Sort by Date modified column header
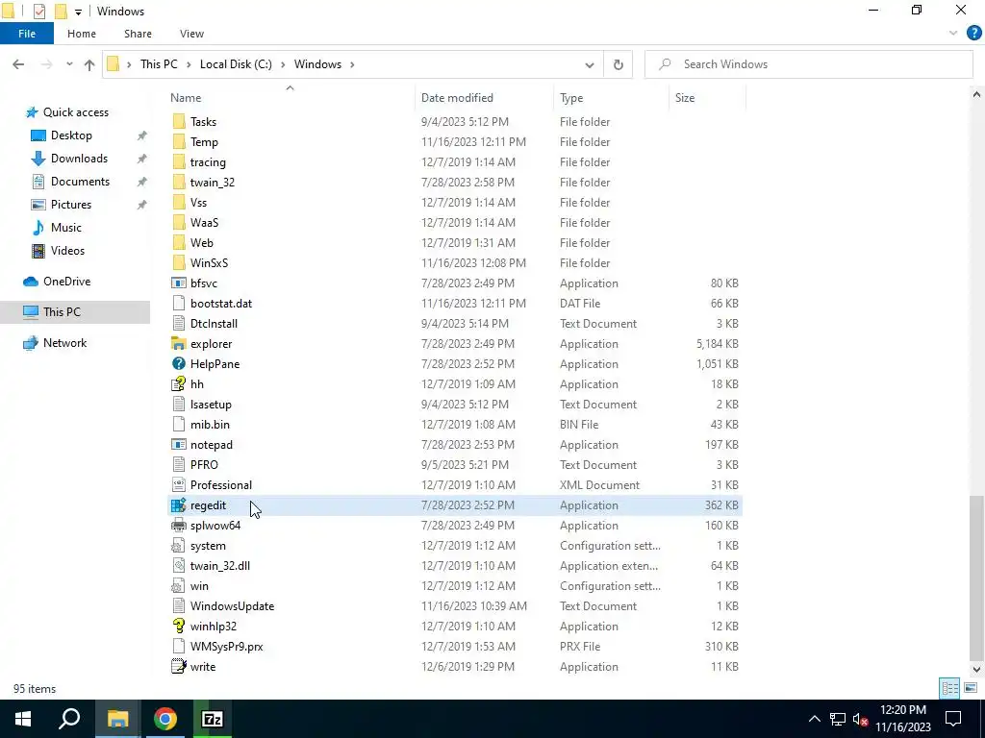 (x=457, y=98)
